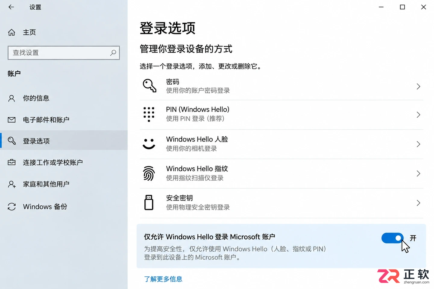Screen dimensions: 434x289
Task: Expand the PIN (Windows Hello) chevron
Action: 418,115
